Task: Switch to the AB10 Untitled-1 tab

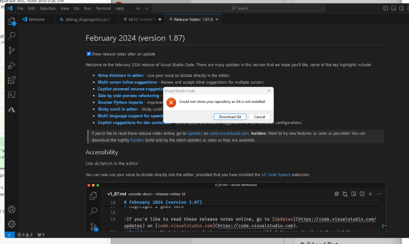Action: pos(142,19)
